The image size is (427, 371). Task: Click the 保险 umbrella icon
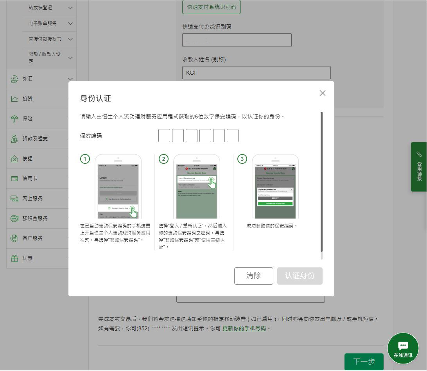[x=14, y=119]
